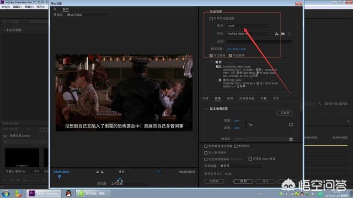Enable the match sequence settings checkbox
This screenshot has height=198, width=353.
(x=211, y=19)
